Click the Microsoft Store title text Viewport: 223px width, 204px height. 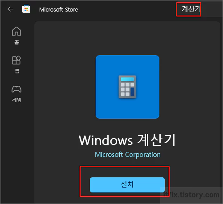click(x=59, y=10)
